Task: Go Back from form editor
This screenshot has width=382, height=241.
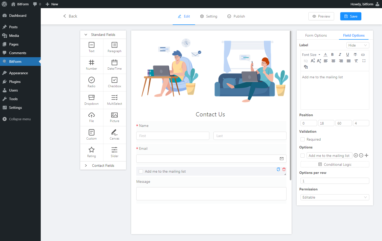Action: 70,16
